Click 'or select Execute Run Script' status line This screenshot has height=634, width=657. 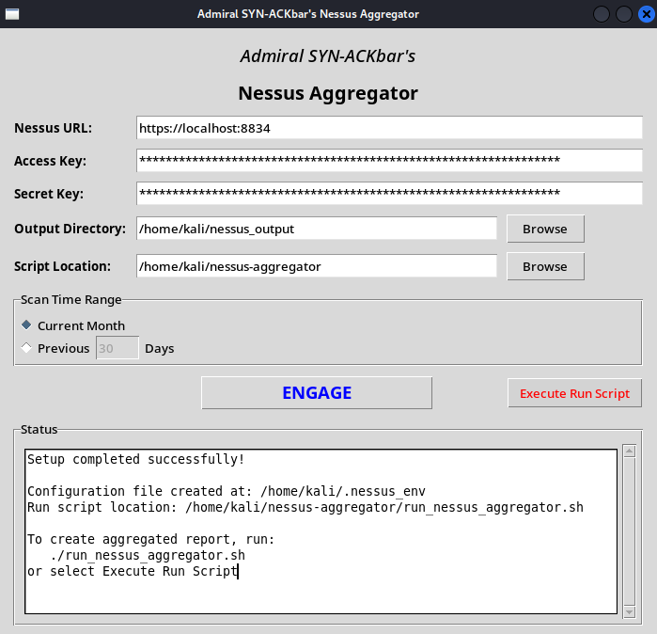pyautogui.click(x=133, y=571)
